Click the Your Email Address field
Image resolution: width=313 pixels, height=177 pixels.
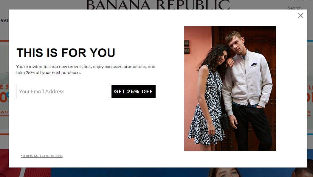click(63, 91)
